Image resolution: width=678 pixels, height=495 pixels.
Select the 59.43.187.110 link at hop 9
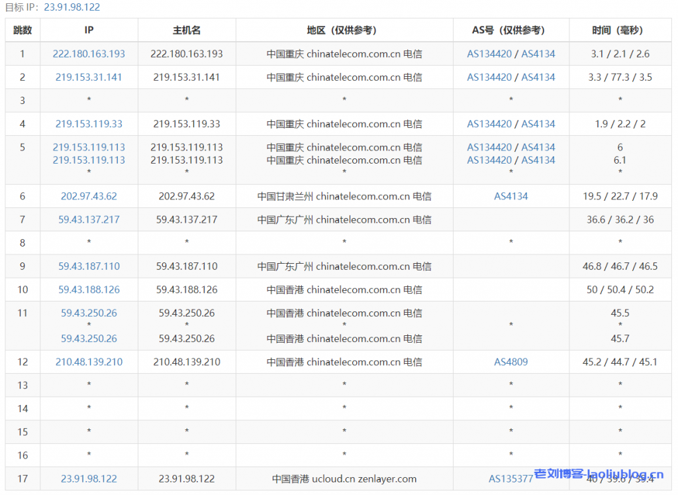point(89,266)
